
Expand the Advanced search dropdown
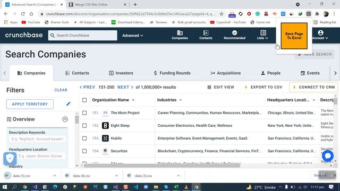pos(132,36)
